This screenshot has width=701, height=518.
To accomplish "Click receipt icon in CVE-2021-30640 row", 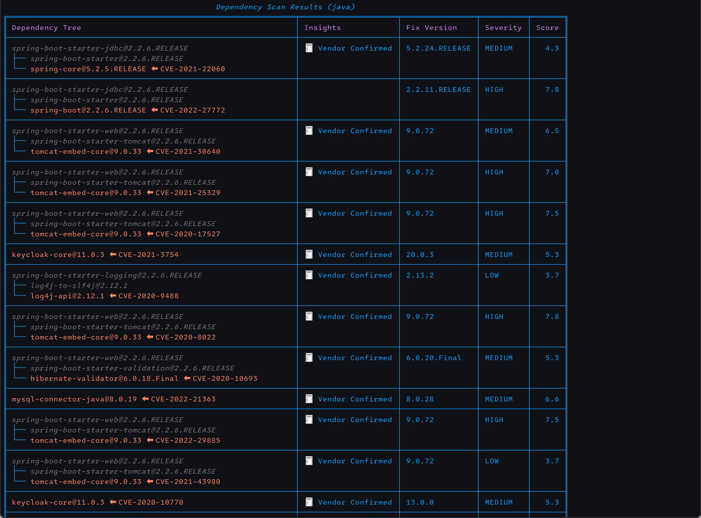I will (x=309, y=131).
